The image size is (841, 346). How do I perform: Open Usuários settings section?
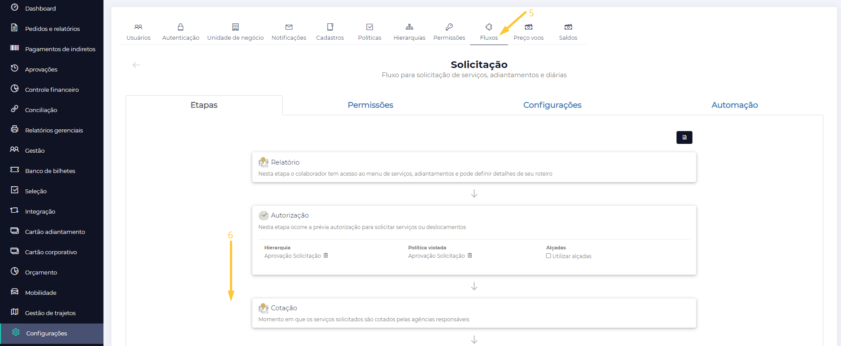pyautogui.click(x=138, y=32)
